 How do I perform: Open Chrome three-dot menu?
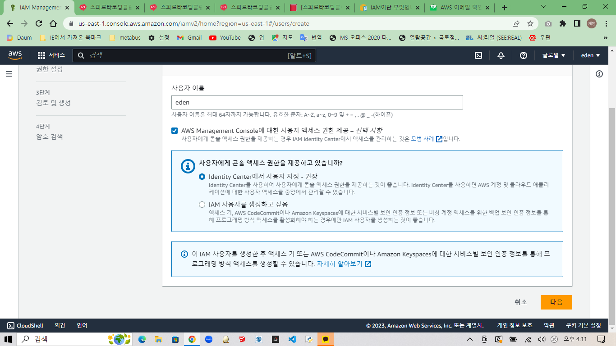pyautogui.click(x=606, y=23)
